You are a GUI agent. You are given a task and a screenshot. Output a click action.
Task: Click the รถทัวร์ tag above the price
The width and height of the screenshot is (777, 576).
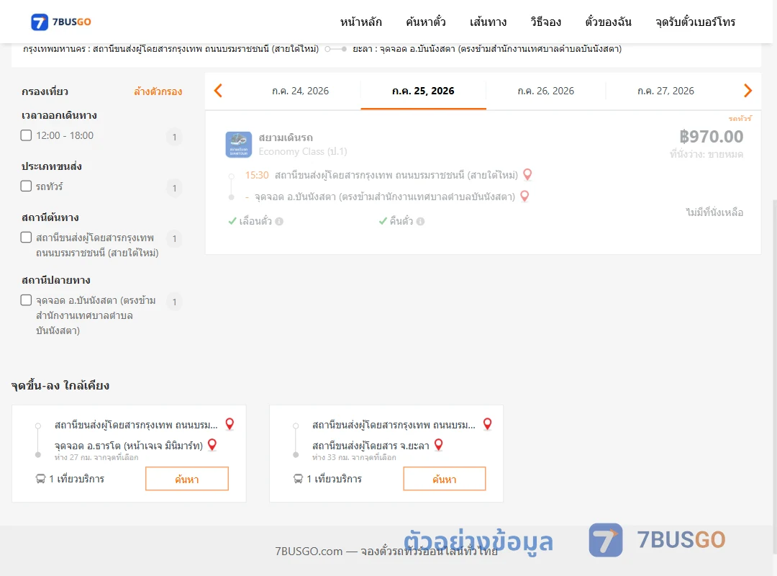click(x=740, y=119)
